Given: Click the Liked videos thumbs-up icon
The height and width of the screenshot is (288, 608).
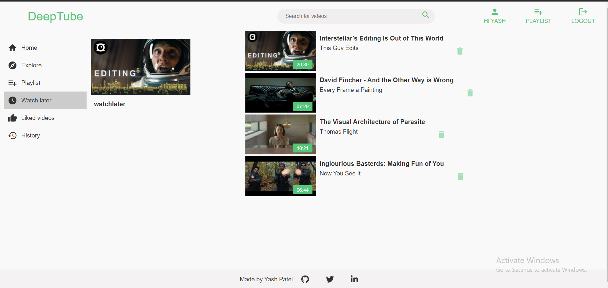Looking at the screenshot, I should point(12,118).
